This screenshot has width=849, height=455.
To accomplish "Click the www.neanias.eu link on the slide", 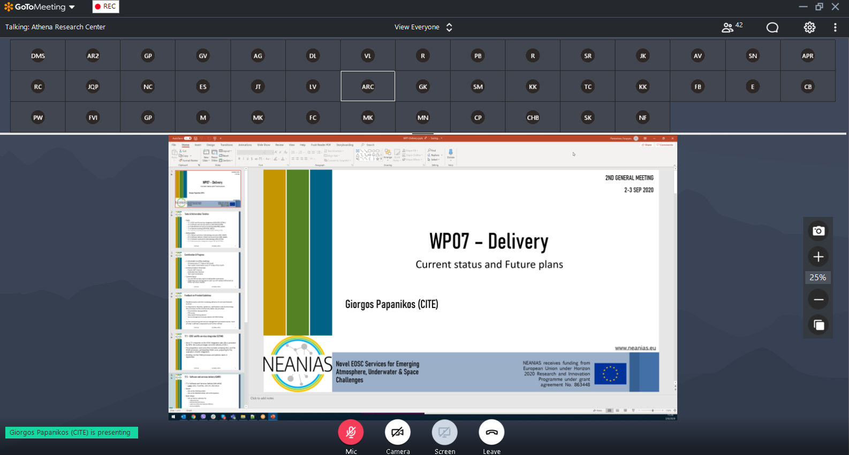I will click(635, 348).
